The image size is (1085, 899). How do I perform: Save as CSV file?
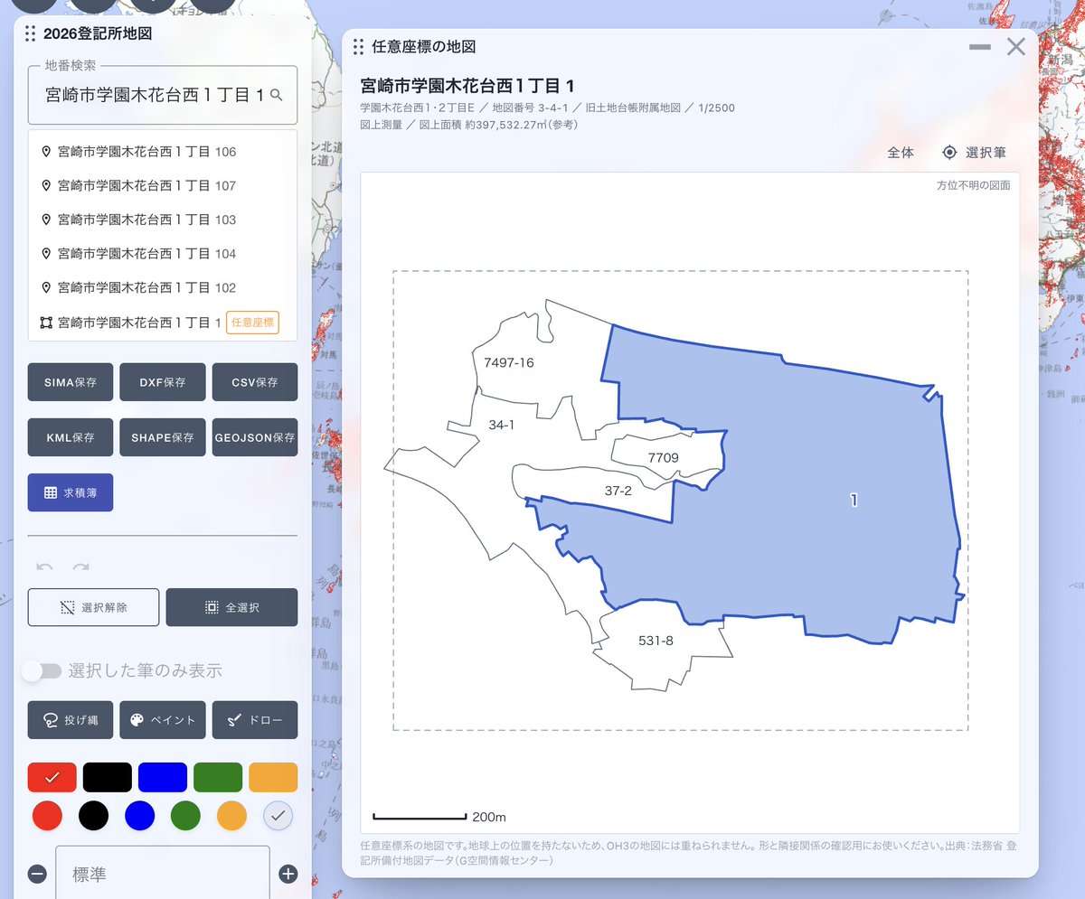coord(255,382)
